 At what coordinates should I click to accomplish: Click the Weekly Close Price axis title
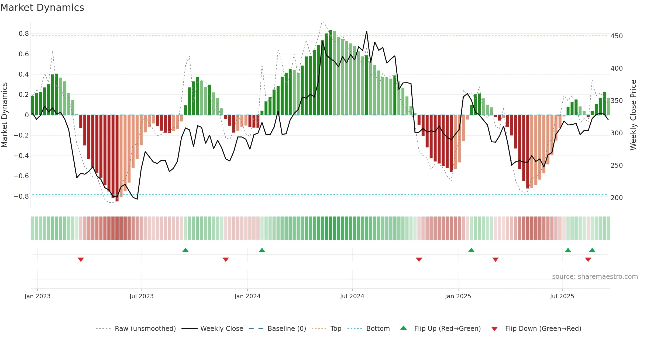tap(633, 115)
